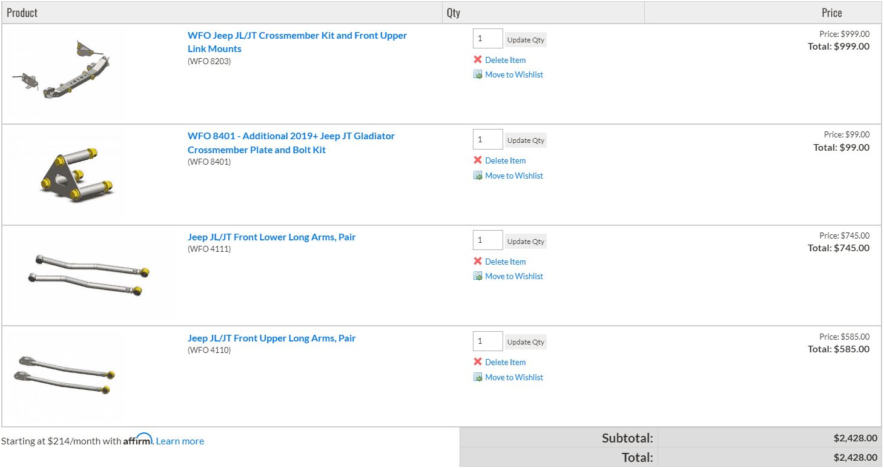Screen dimensions: 884x468
Task: Open WFO 8401 Additional Jeep JT Gladiator link
Action: coord(291,143)
